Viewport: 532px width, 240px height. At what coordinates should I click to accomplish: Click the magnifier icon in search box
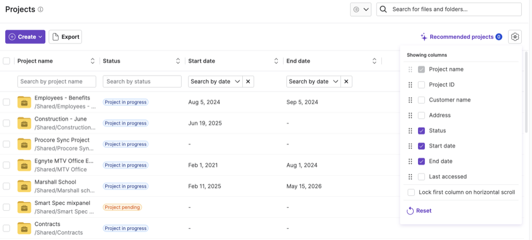383,10
